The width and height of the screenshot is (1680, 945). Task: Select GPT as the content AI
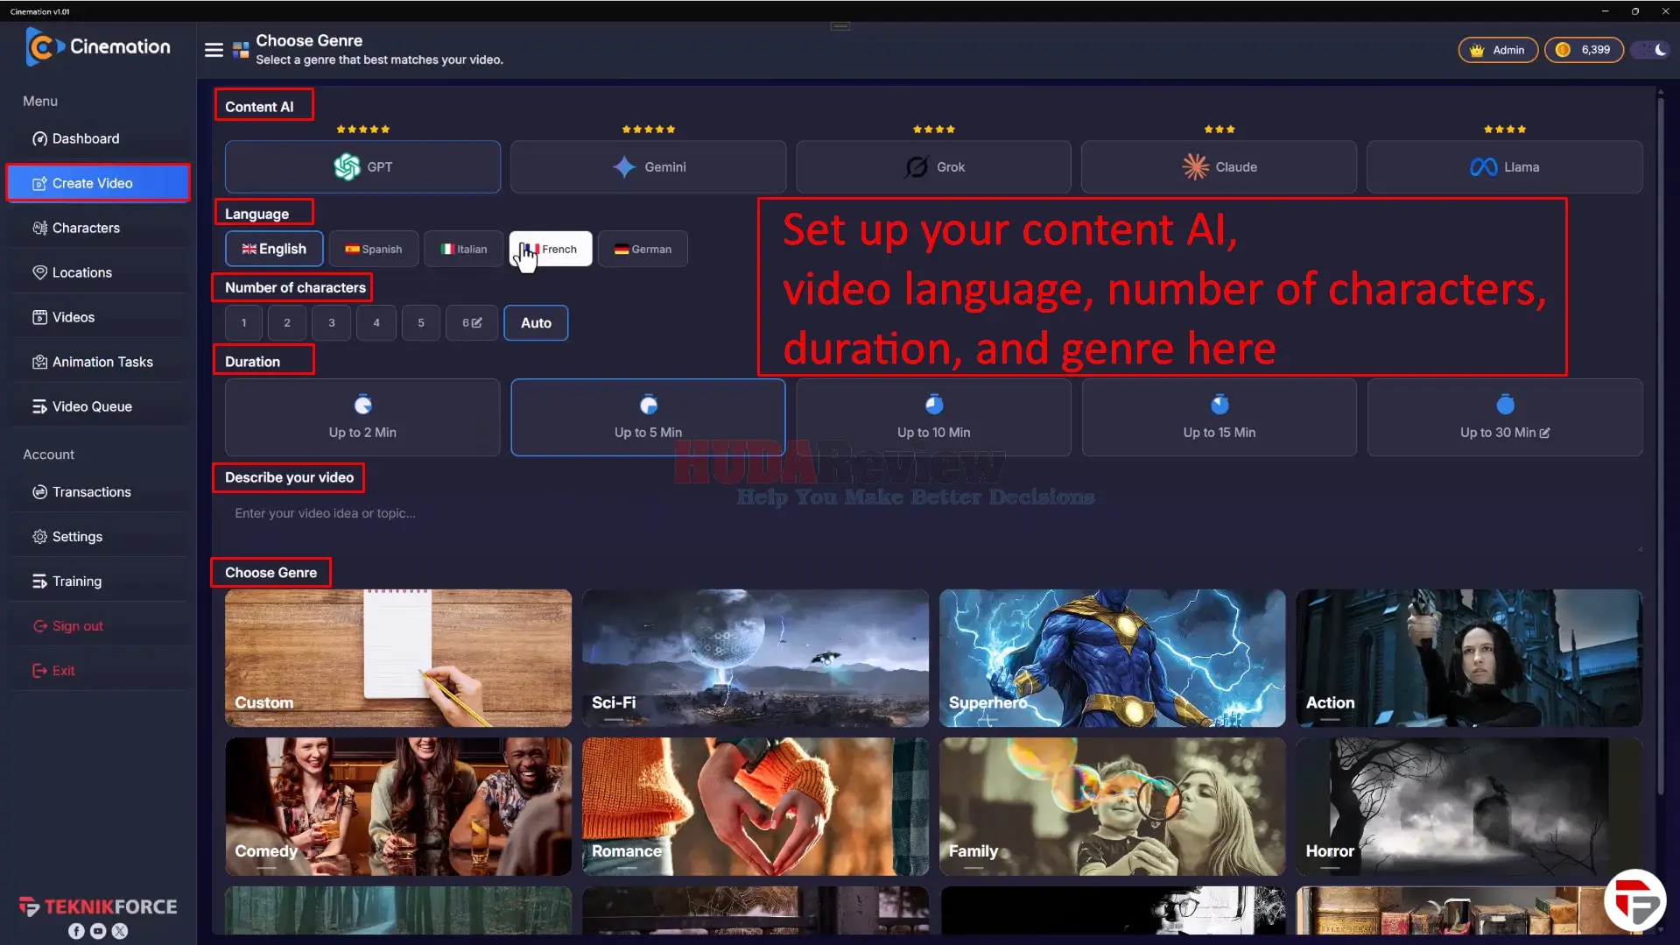[x=362, y=166]
